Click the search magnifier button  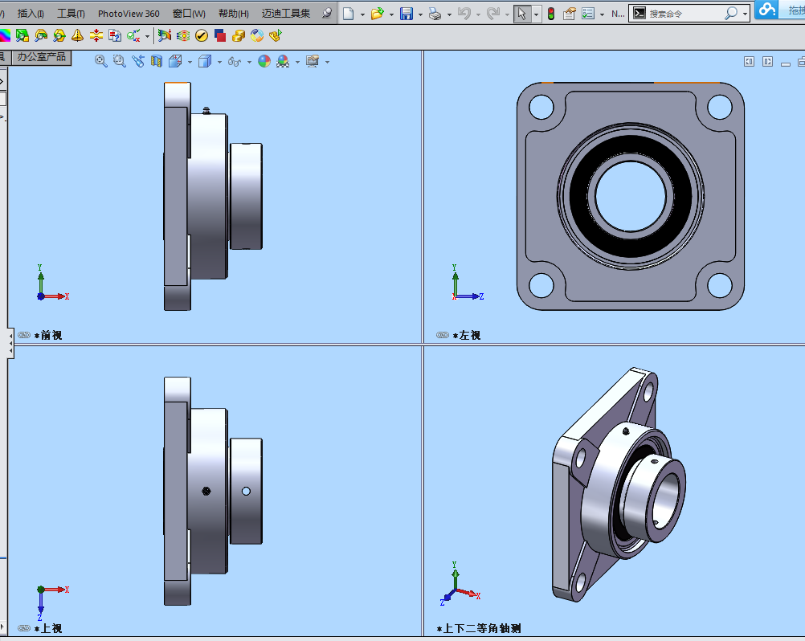pyautogui.click(x=730, y=14)
